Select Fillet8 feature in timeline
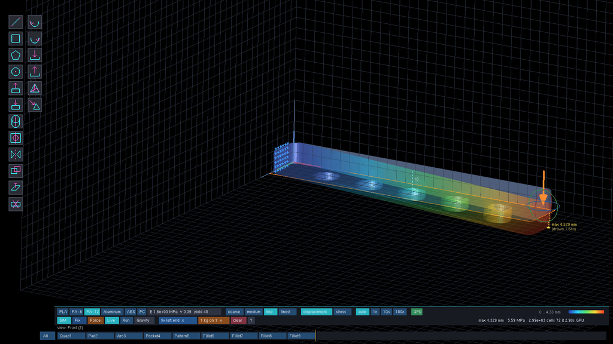613x344 pixels. tap(272, 336)
